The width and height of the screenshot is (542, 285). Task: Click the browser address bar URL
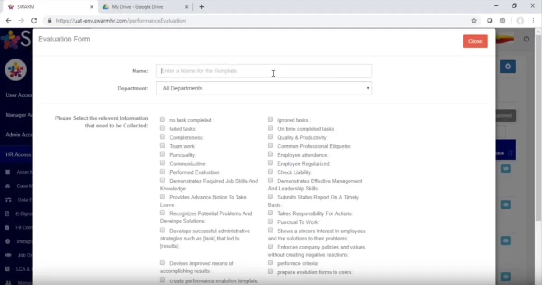click(x=121, y=21)
